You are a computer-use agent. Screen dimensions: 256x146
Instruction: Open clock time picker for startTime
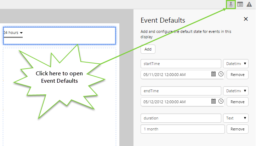coord(221,74)
